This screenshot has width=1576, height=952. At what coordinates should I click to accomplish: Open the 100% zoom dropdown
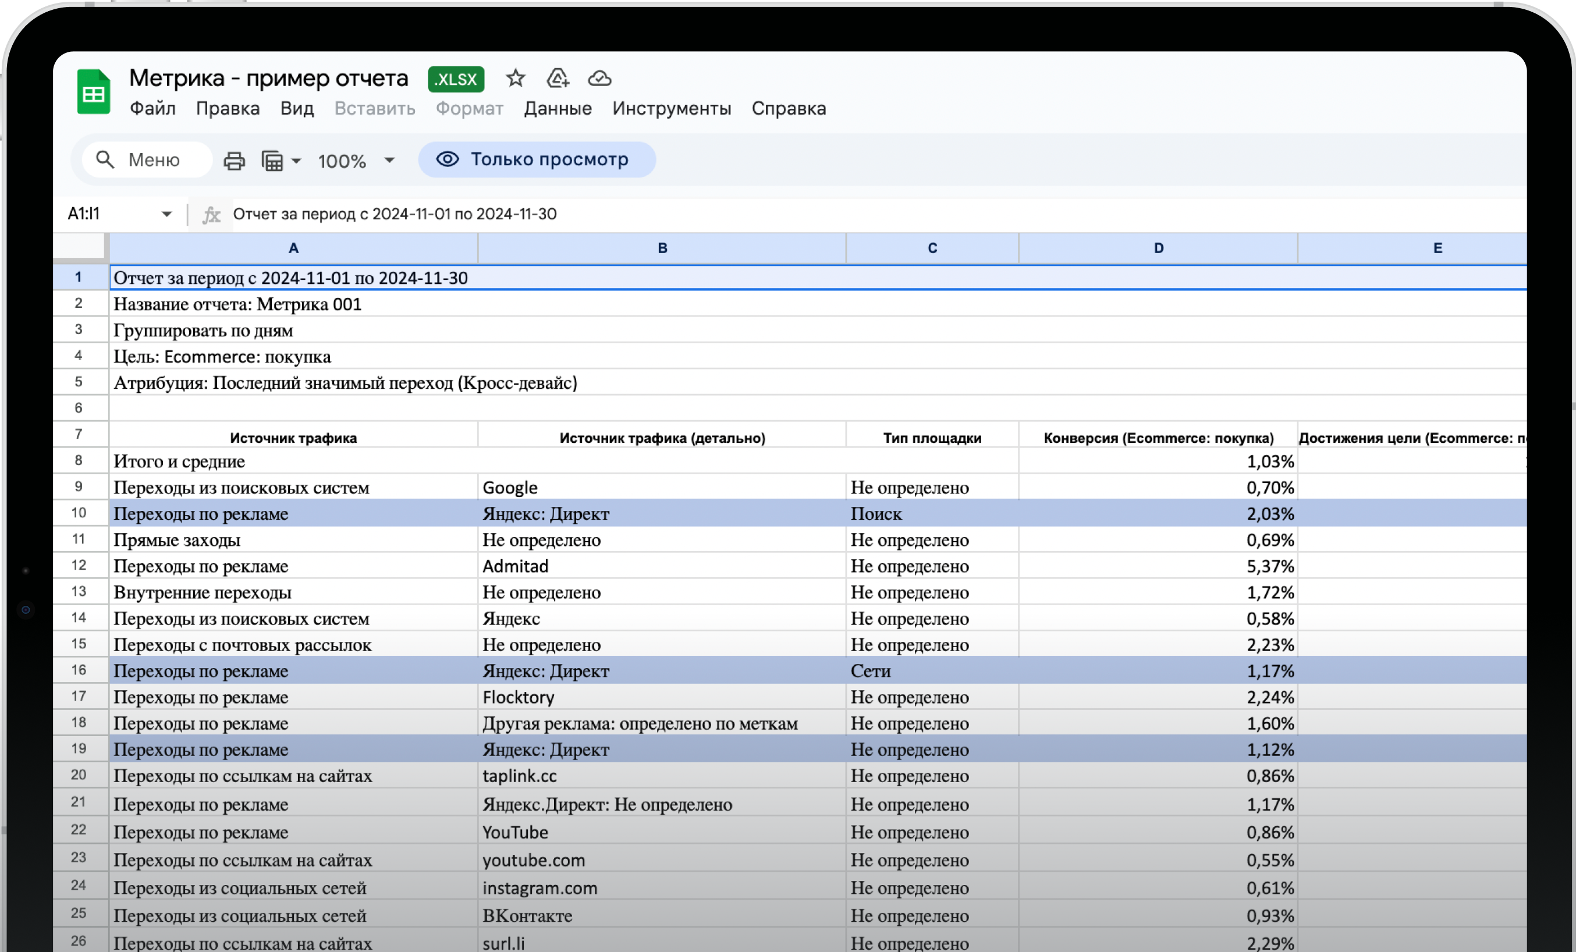click(388, 161)
